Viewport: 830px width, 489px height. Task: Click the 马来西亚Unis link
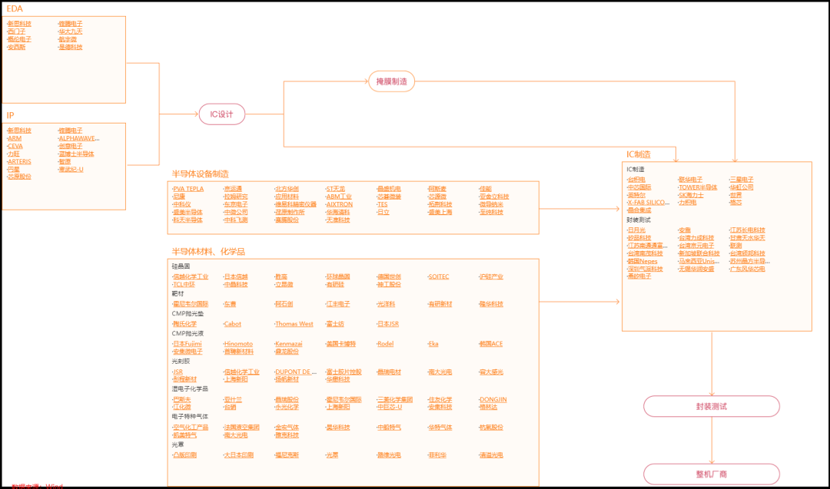[699, 261]
